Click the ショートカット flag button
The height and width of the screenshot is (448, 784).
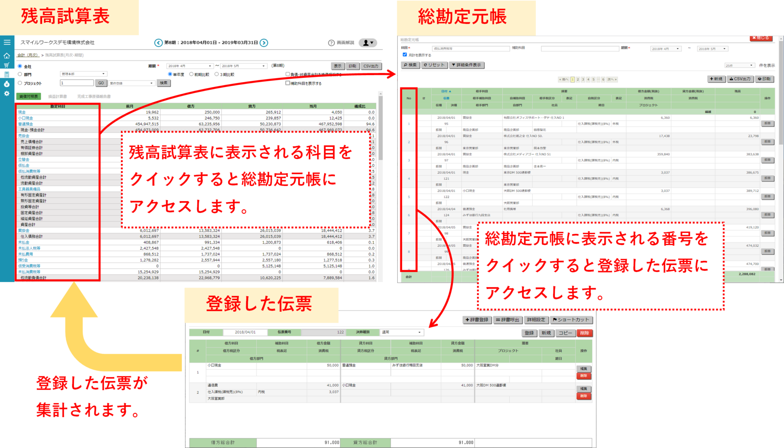point(571,320)
